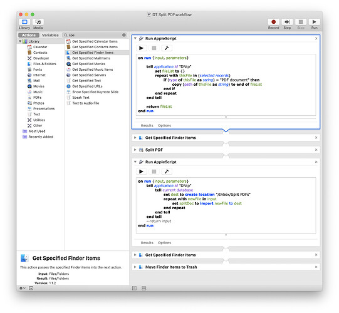339x313 pixels.
Task: Select the Developer category
Action: coord(41,58)
